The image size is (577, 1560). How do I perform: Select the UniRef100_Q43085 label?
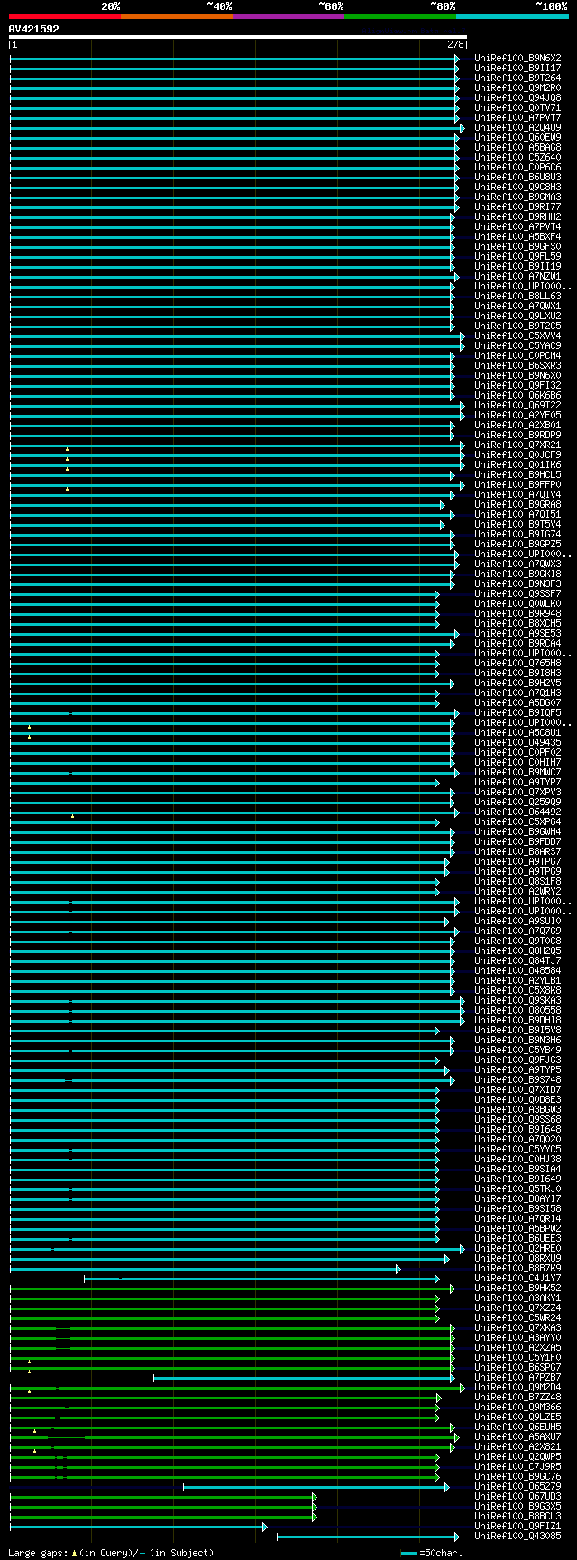517,1536
